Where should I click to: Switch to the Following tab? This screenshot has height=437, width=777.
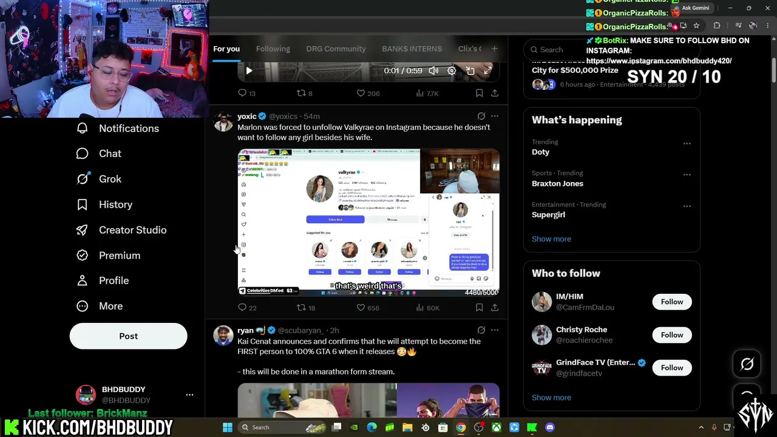point(273,49)
